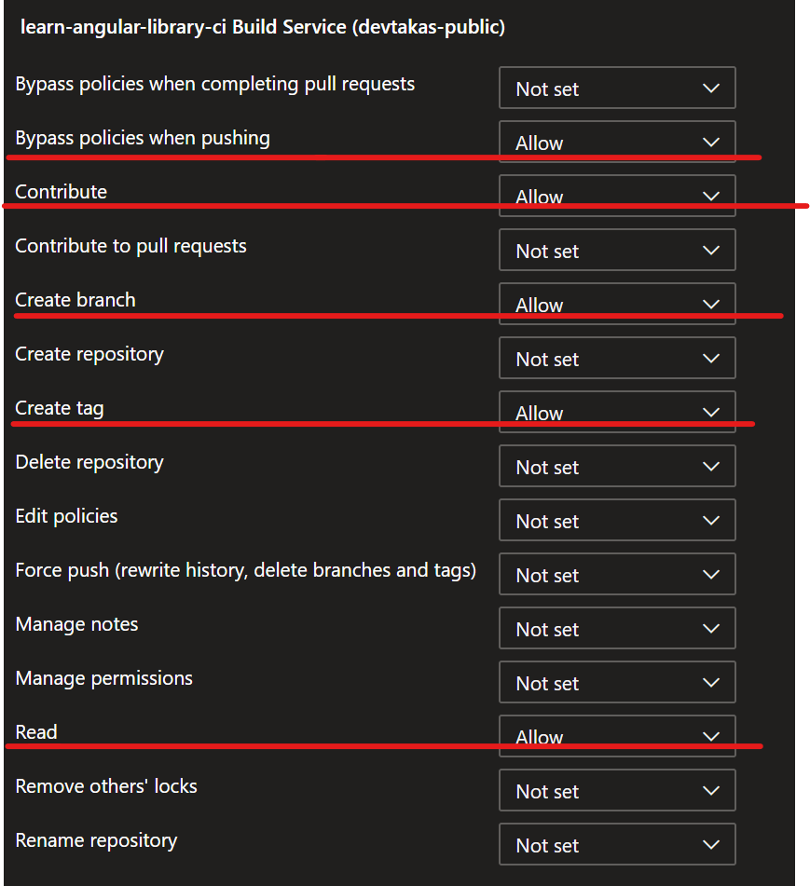Click the Force push dropdown chevron
Viewport: 810px width, 886px height.
(711, 574)
